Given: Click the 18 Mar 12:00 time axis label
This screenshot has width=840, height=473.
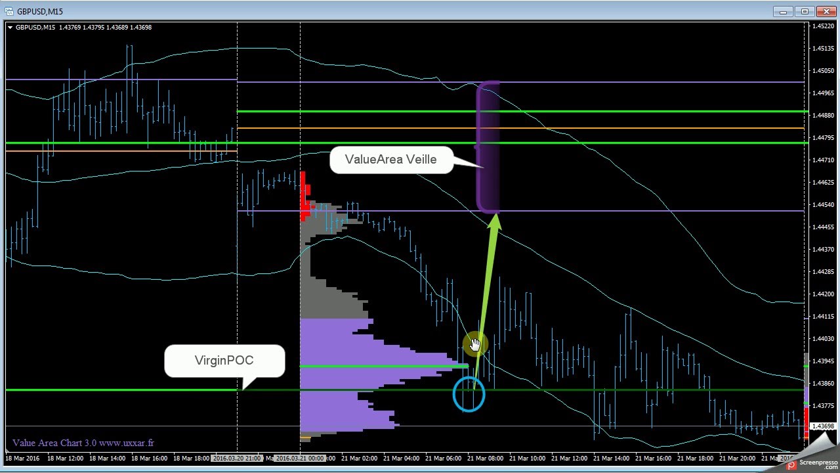Looking at the screenshot, I should (x=66, y=458).
